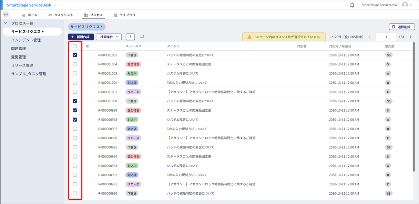Switch to the ホーム tab

[x=30, y=15]
